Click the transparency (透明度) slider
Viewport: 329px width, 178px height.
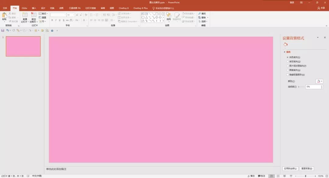[302, 87]
